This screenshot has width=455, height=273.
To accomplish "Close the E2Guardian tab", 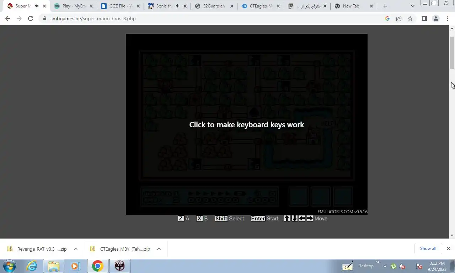I will (232, 6).
